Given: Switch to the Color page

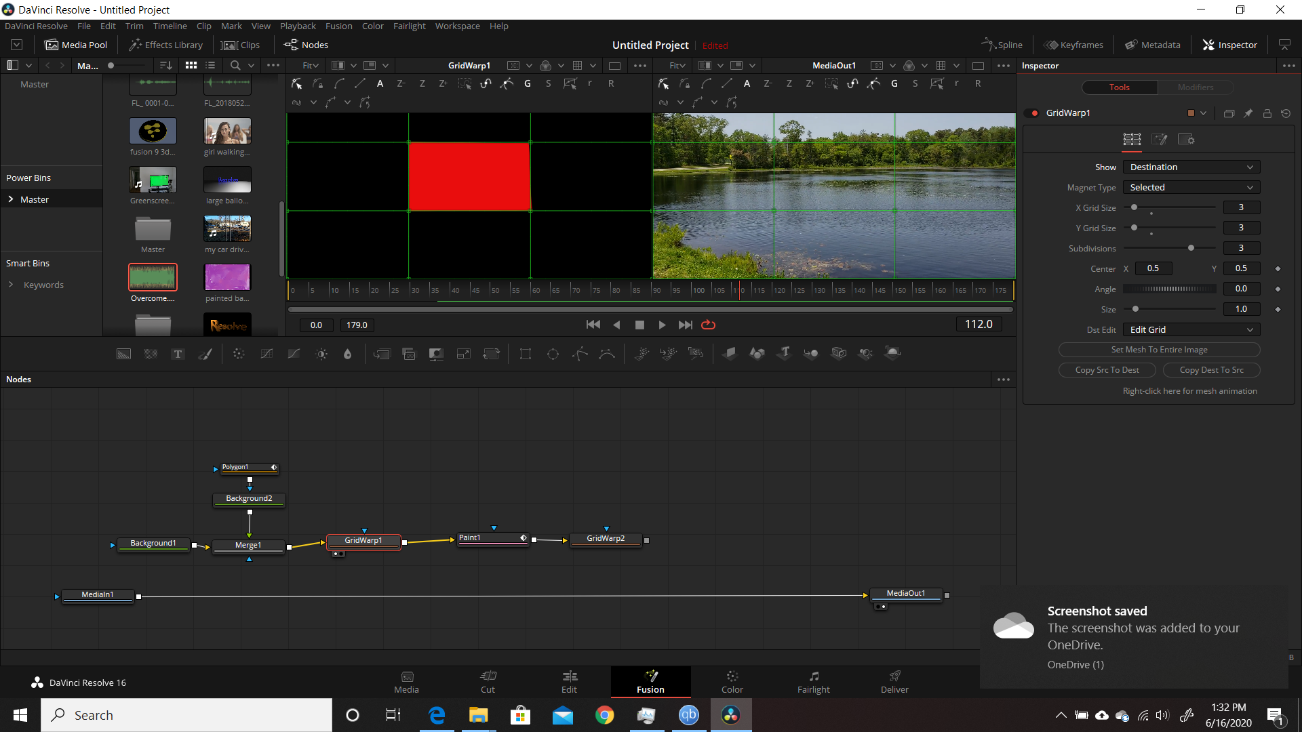Looking at the screenshot, I should [732, 682].
